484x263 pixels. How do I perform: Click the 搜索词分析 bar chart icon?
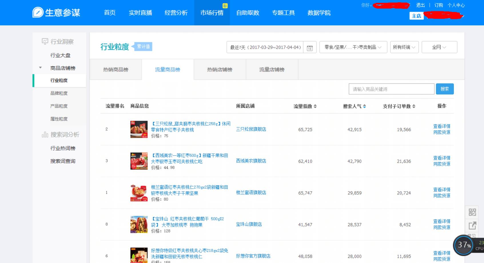45,135
